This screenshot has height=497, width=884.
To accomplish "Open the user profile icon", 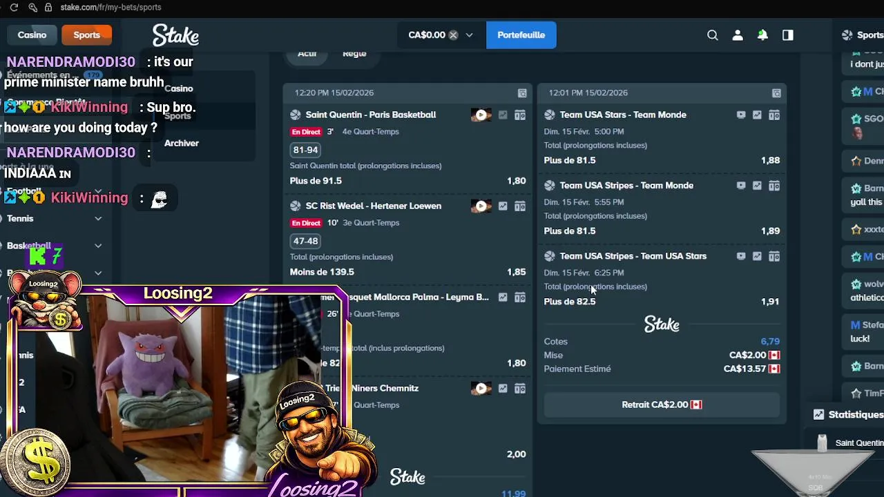I will (x=738, y=35).
